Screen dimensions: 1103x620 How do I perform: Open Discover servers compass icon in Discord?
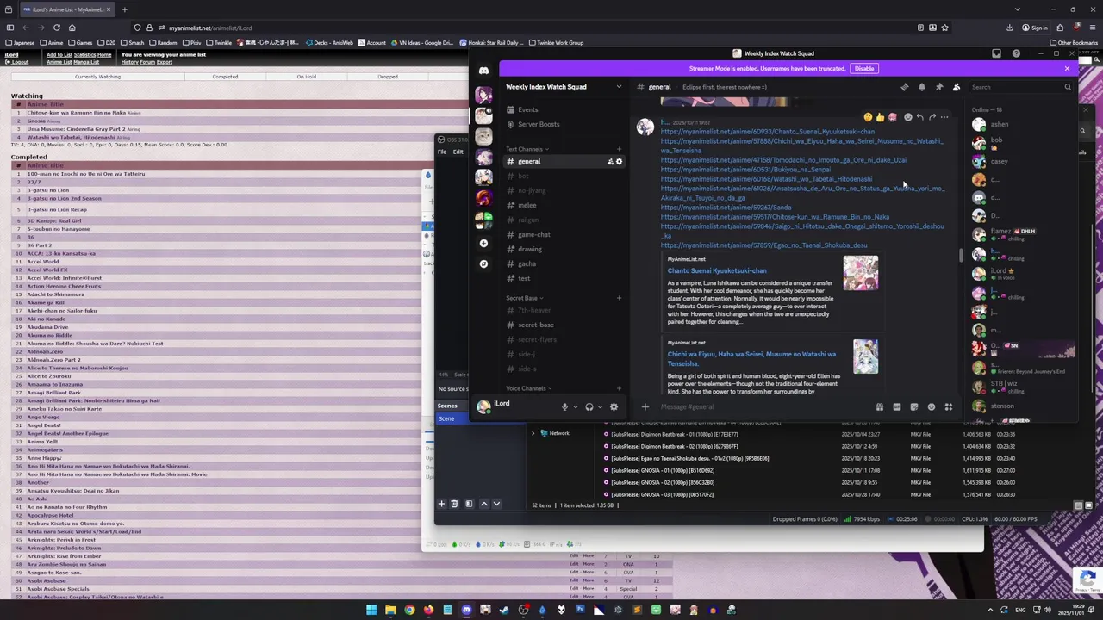(483, 263)
